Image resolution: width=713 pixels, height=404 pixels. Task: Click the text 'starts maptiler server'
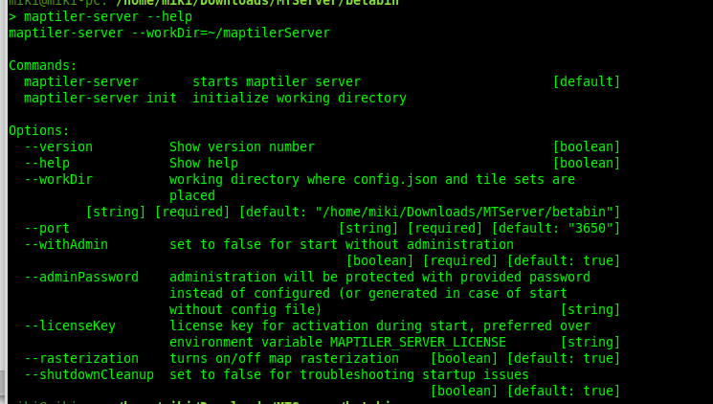[x=277, y=82]
